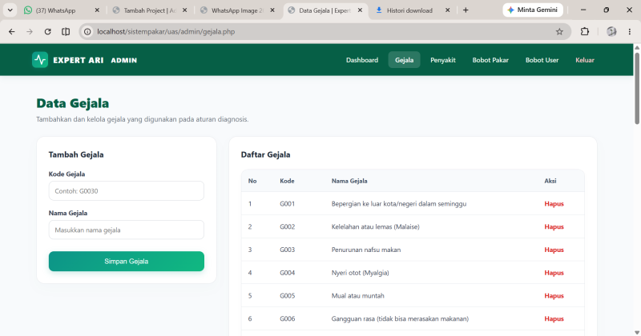Image resolution: width=641 pixels, height=336 pixels.
Task: Switch to the Tambah Project tab
Action: tap(149, 10)
